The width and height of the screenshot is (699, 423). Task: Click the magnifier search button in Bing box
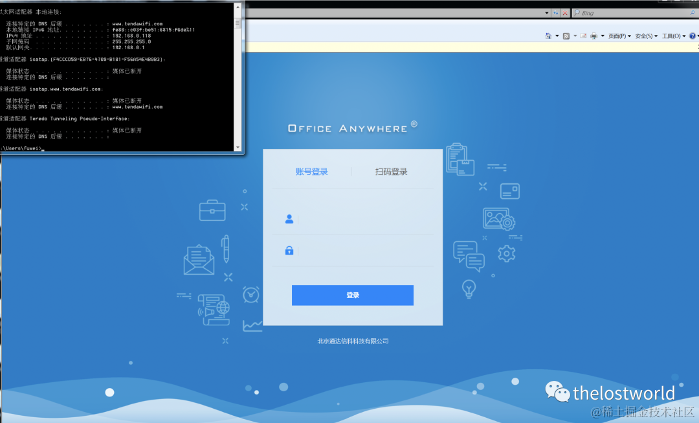click(693, 13)
